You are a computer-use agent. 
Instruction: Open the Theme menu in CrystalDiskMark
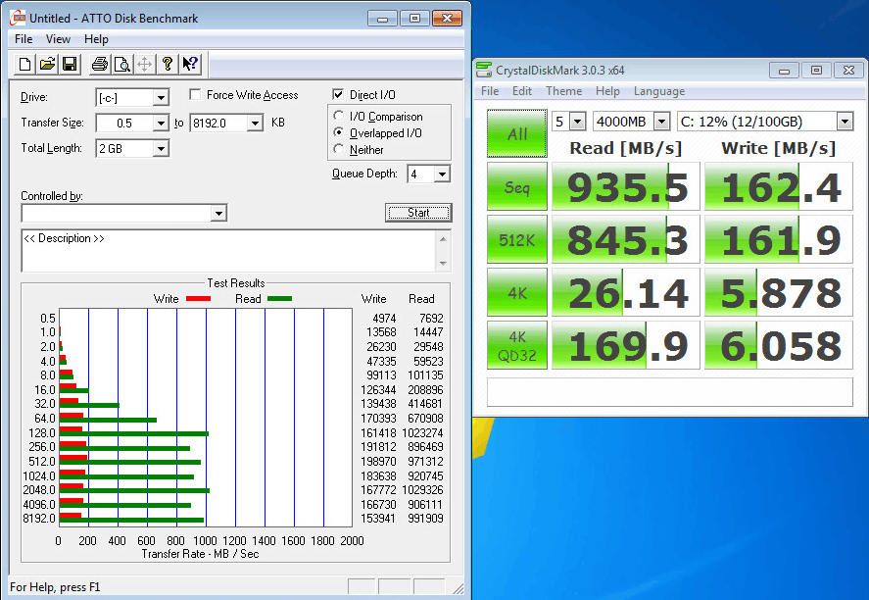pyautogui.click(x=563, y=91)
